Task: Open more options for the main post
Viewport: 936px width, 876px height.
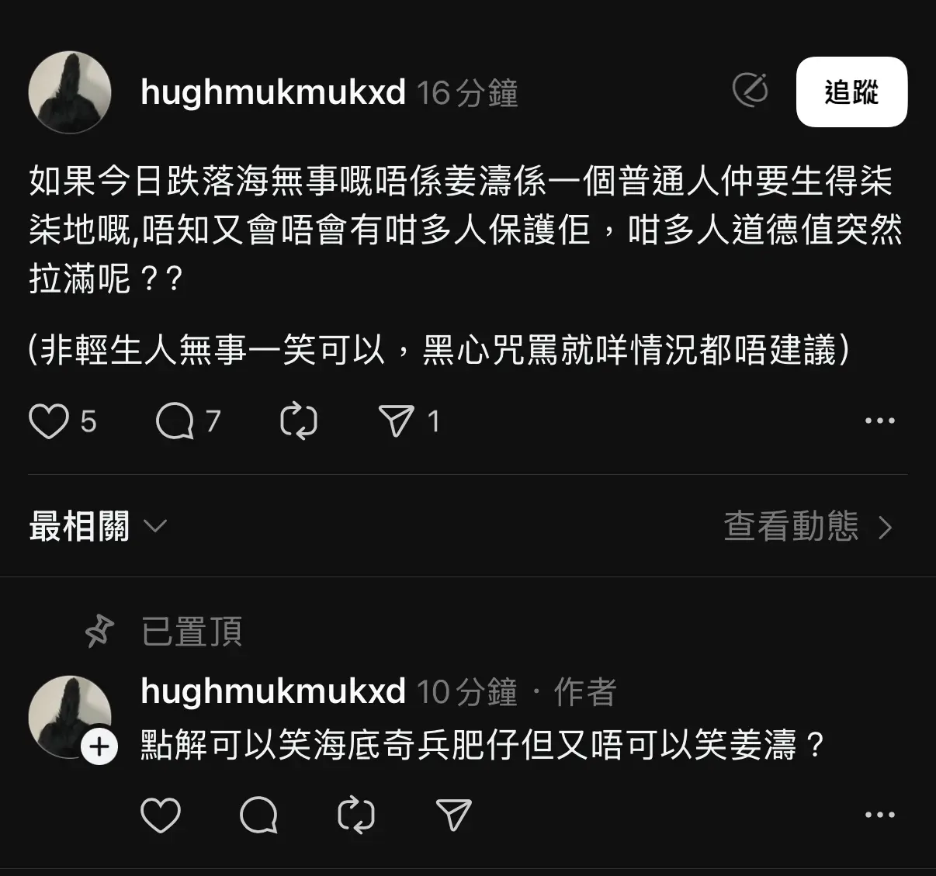Action: tap(880, 421)
